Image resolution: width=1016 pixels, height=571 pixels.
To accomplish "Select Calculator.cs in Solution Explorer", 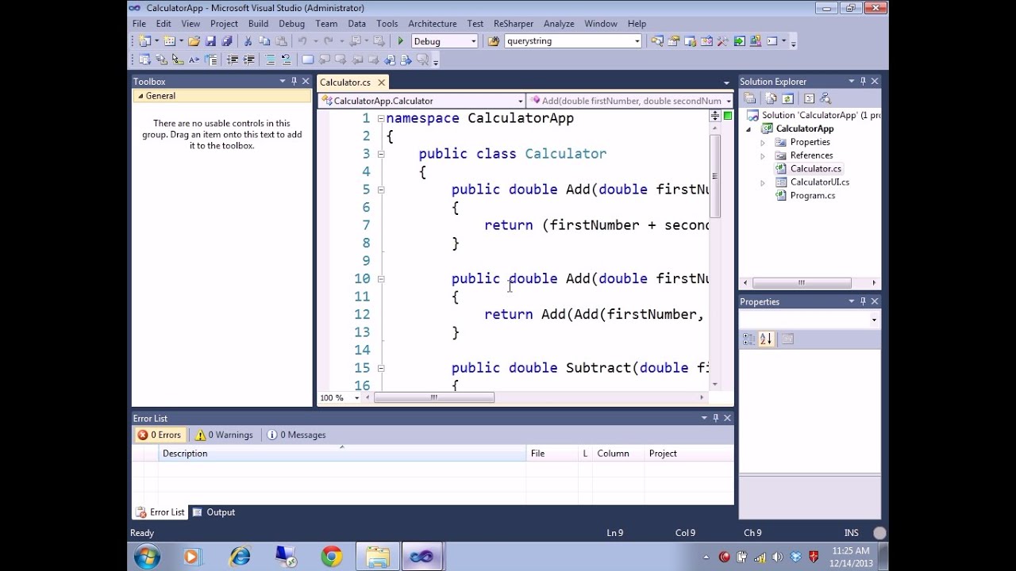I will 816,169.
